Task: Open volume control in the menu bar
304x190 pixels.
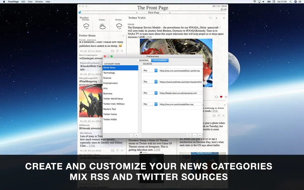Action: pos(264,2)
